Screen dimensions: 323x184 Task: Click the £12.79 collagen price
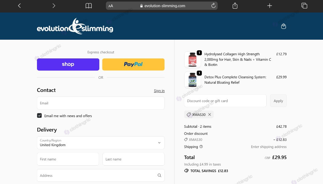[281, 54]
